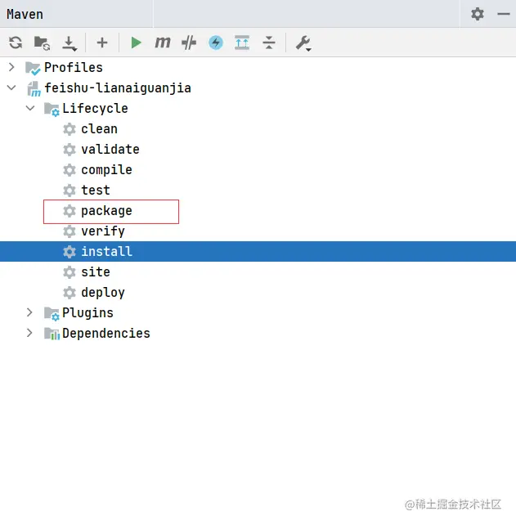Download sources and documentation icon
Screen dimensions: 516x525
(x=70, y=43)
